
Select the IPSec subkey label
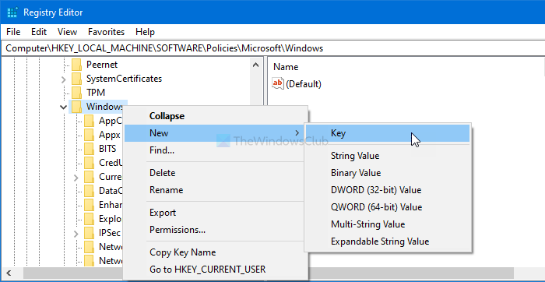110,233
